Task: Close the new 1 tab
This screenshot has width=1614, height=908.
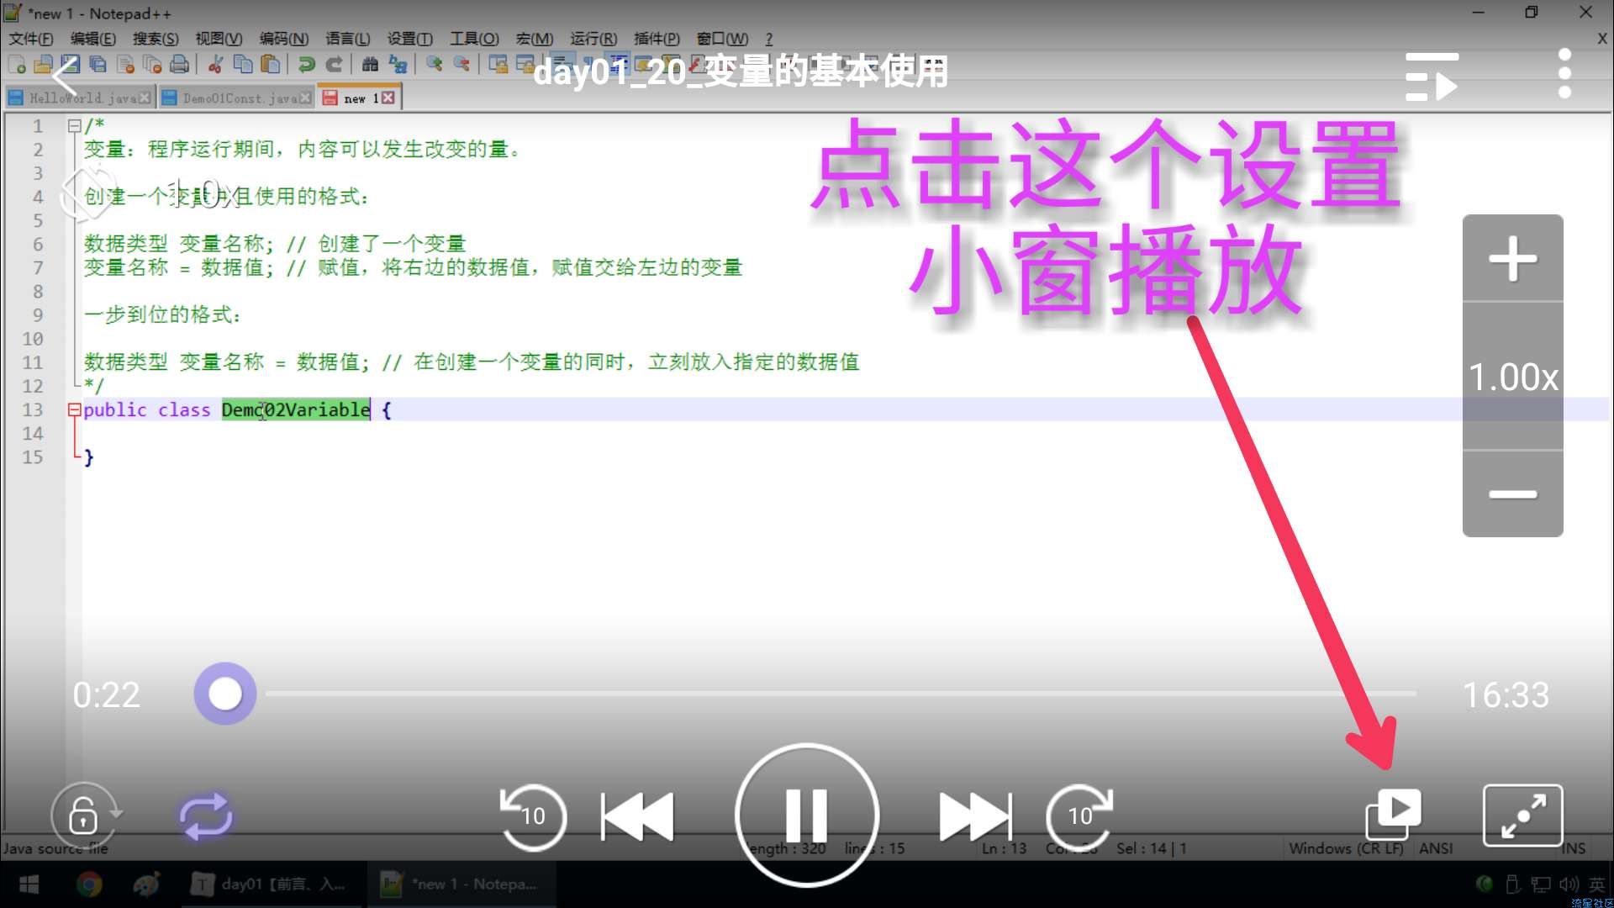Action: [x=388, y=98]
